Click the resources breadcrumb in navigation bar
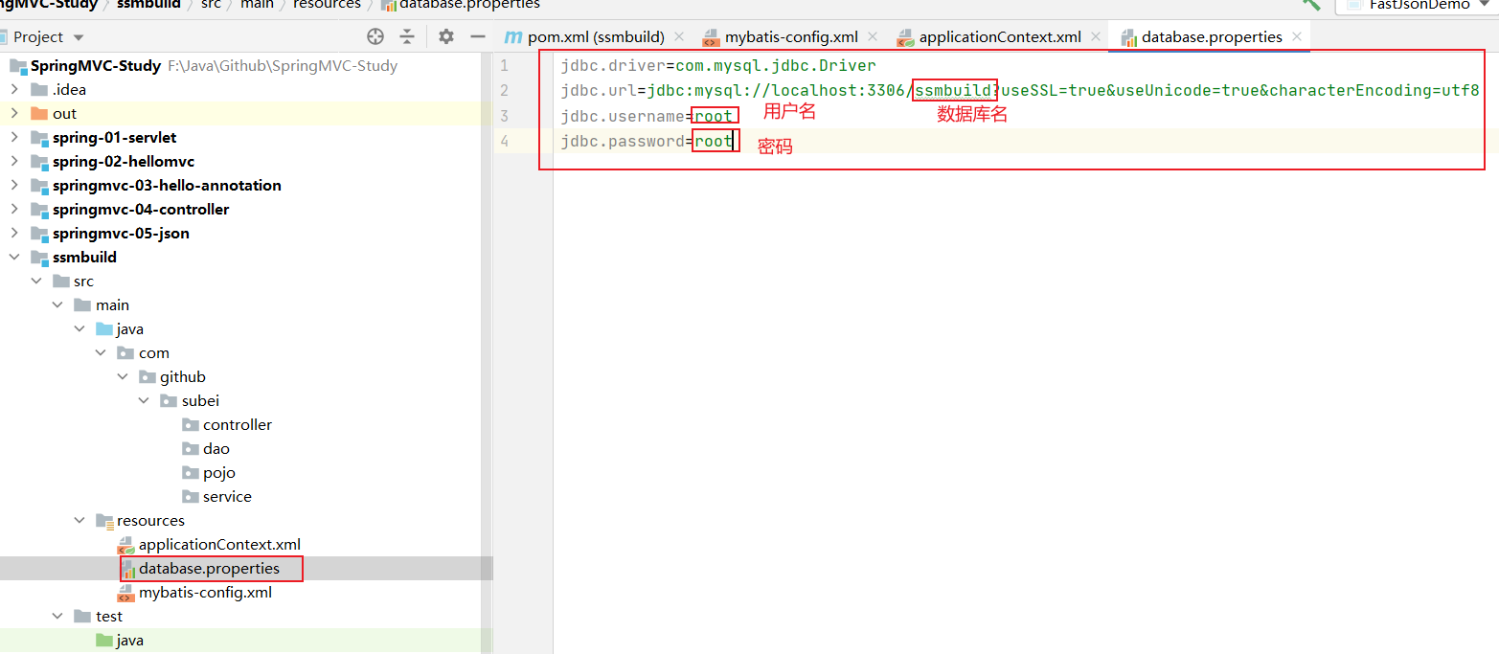 pos(328,4)
